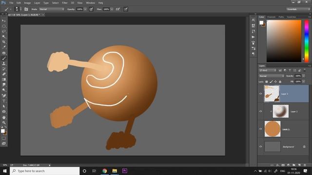312x175 pixels.
Task: Select the Brush tool in toolbox
Action: click(x=4, y=58)
